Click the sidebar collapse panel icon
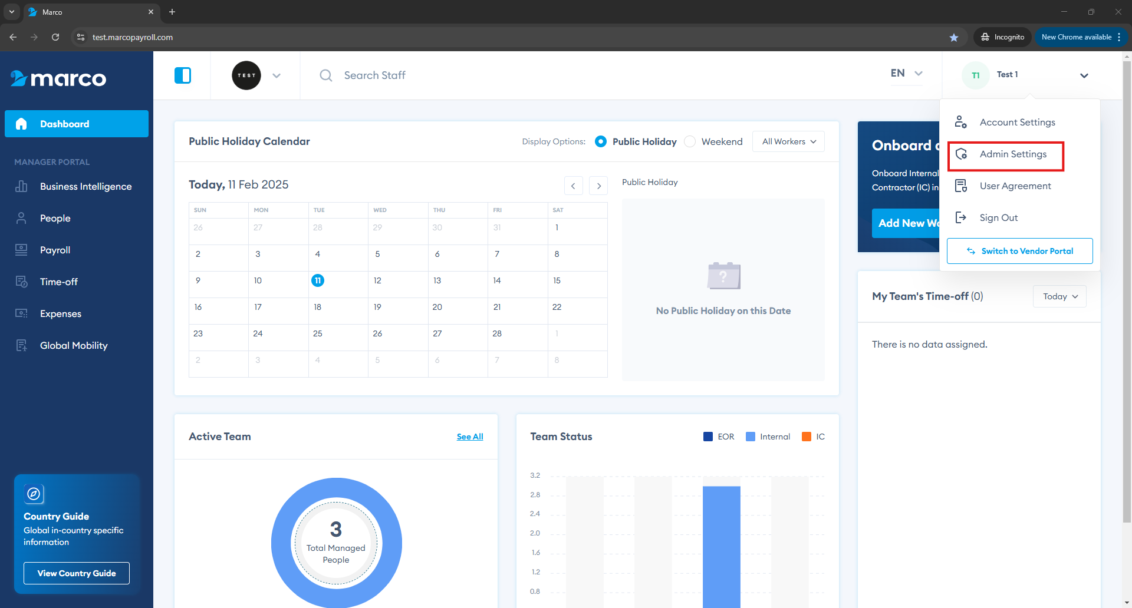This screenshot has width=1132, height=608. pos(183,75)
